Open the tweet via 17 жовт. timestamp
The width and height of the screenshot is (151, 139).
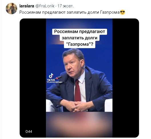(66, 6)
